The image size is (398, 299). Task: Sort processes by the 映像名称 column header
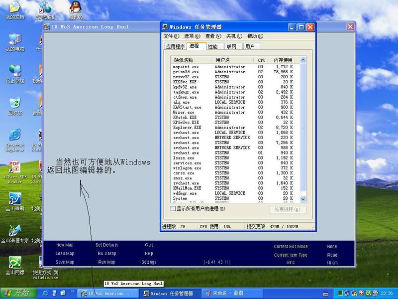tap(183, 60)
